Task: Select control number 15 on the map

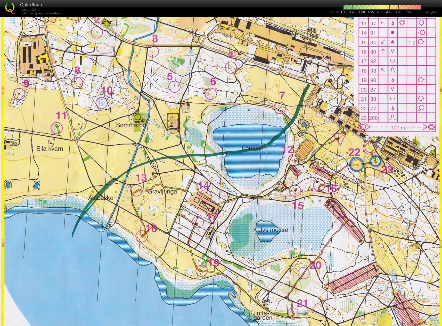Action: coord(298,205)
